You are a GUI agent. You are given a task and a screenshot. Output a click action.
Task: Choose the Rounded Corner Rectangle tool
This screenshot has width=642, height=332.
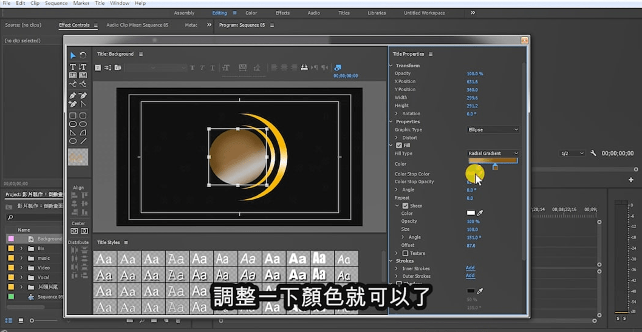(x=83, y=115)
